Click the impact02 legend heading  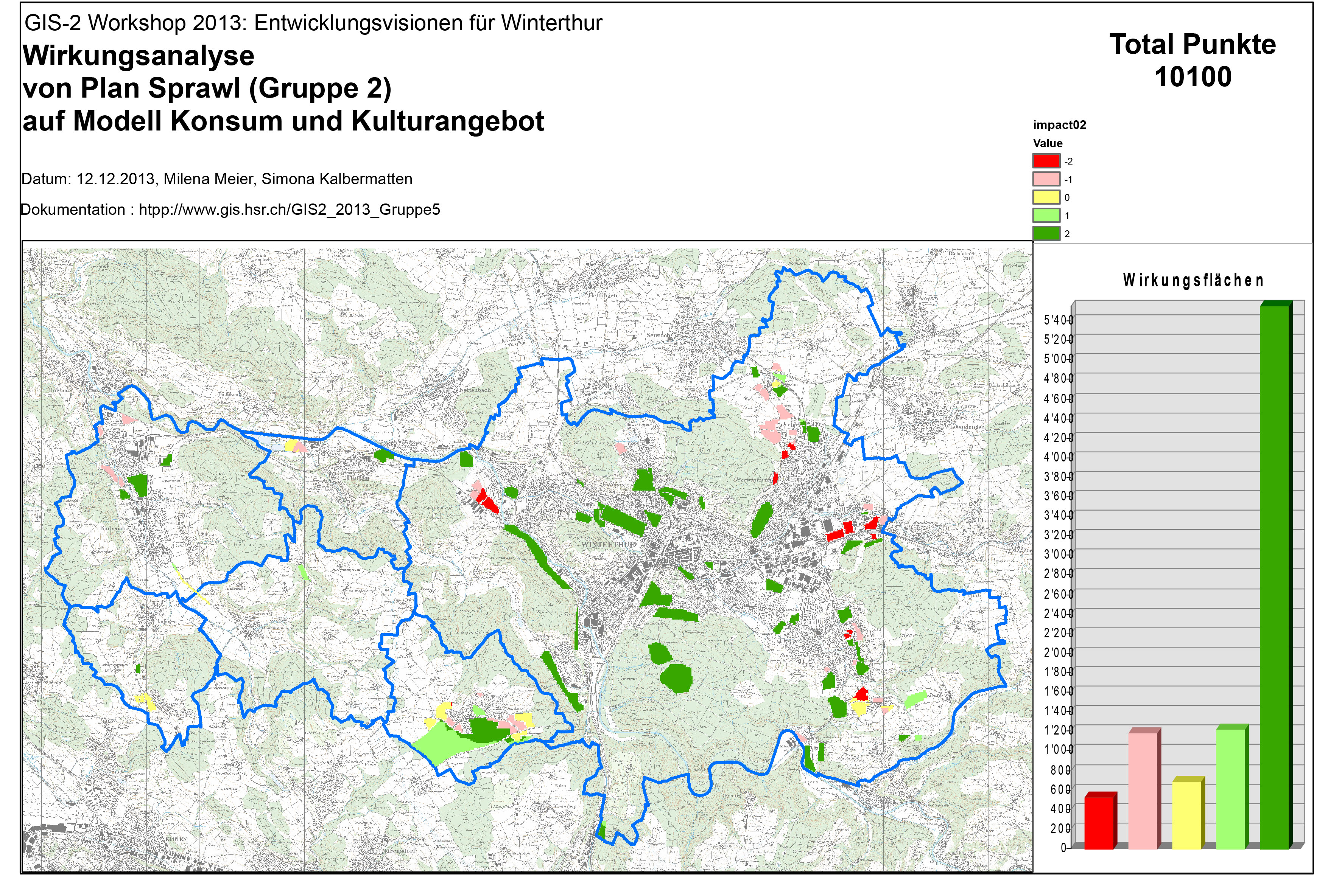point(1059,125)
